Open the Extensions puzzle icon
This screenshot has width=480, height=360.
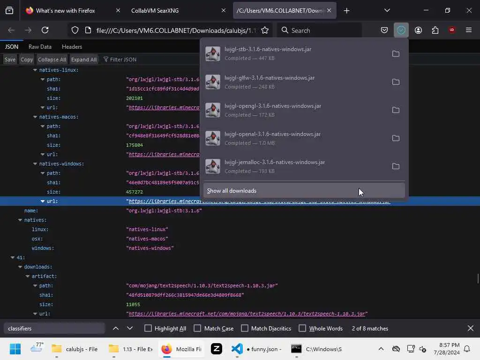[435, 30]
